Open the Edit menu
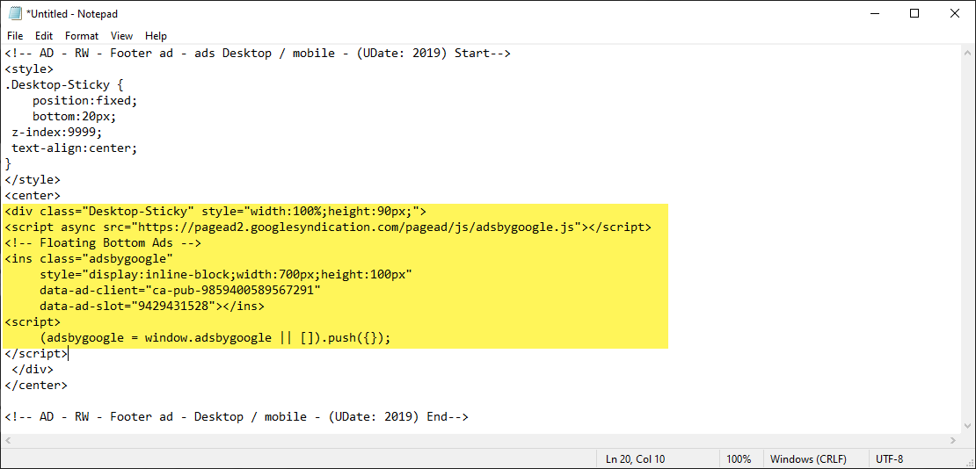976x469 pixels. point(44,35)
